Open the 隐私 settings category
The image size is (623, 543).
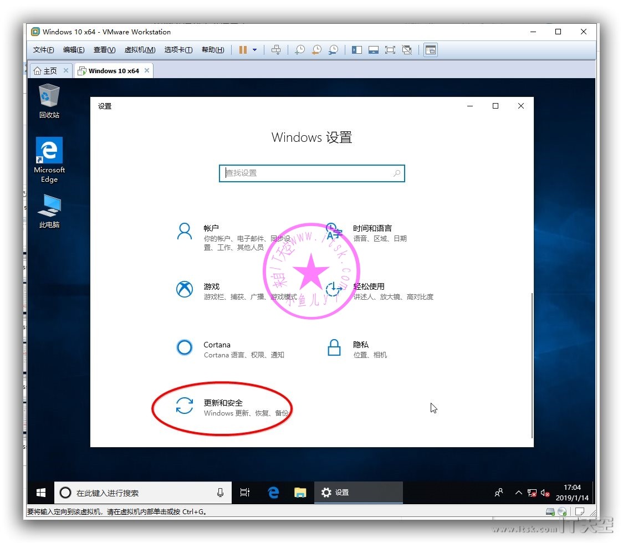pos(357,349)
